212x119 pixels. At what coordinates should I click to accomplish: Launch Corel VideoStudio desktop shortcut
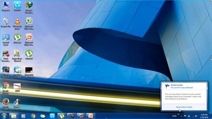click(6, 72)
